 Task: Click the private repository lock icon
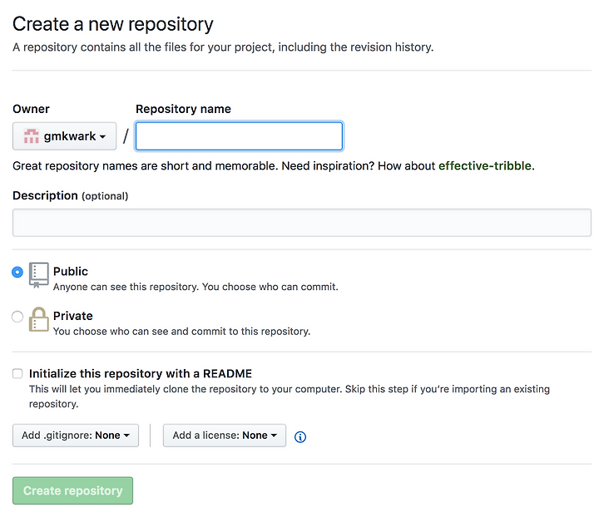pyautogui.click(x=38, y=319)
